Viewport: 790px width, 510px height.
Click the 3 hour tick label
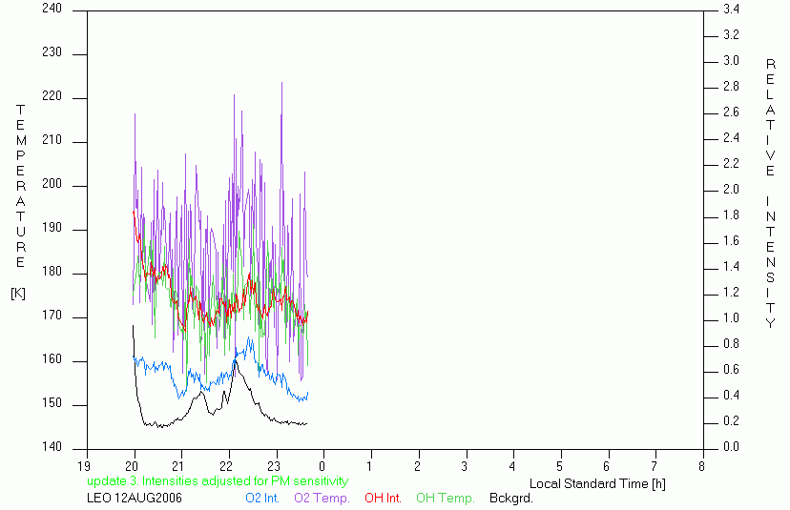tap(465, 466)
